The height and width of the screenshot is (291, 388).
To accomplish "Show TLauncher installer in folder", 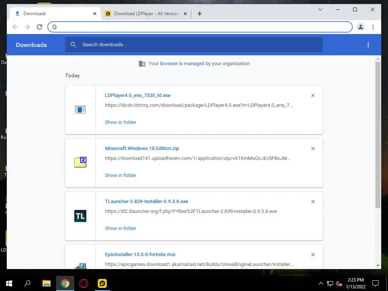I will 120,228.
